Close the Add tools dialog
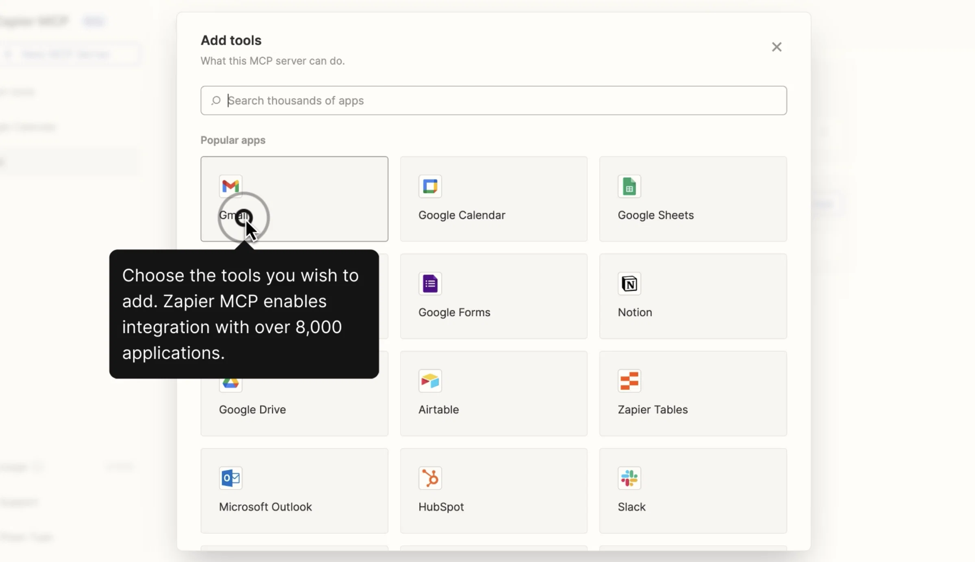The image size is (975, 562). pyautogui.click(x=777, y=47)
